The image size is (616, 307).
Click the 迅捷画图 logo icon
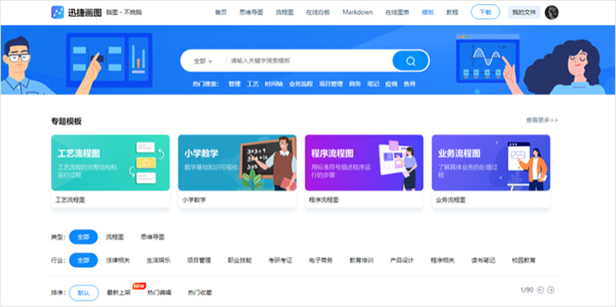point(58,12)
